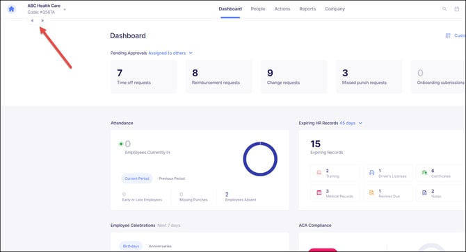Screen dimensions: 466x252
Task: Click the Code #3567A text
Action: point(41,12)
